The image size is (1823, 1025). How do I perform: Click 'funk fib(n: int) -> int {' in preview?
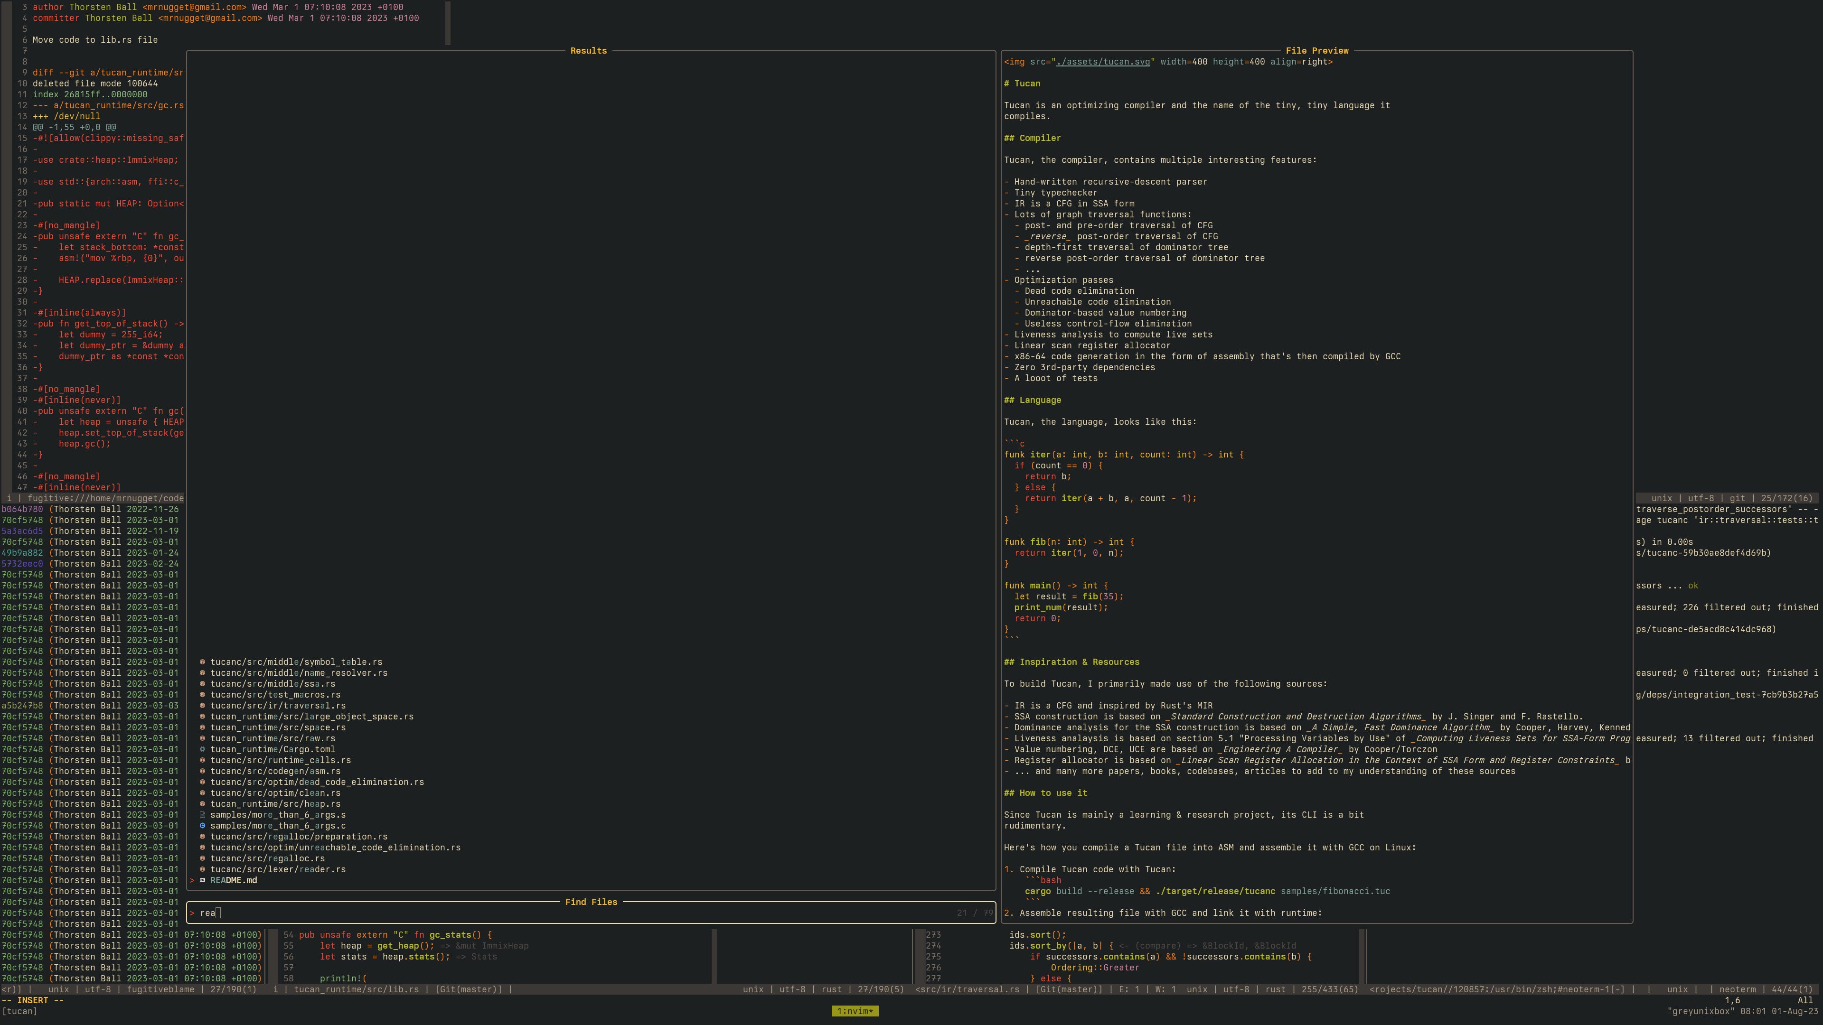[x=1069, y=542]
